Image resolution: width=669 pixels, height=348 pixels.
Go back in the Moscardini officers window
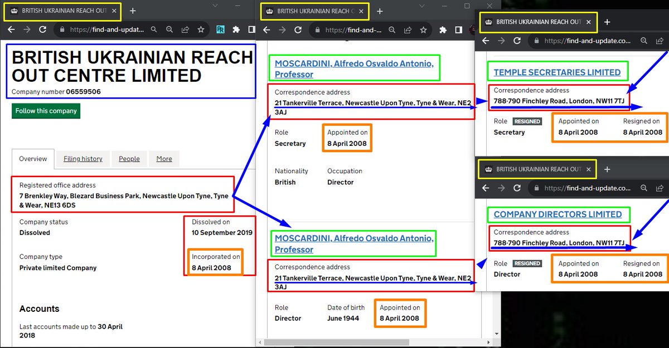click(266, 30)
